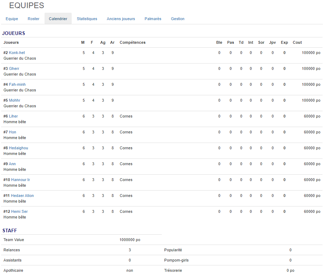The image size is (325, 276).
Task: View Hedaer Ation player details
Action: (22, 196)
